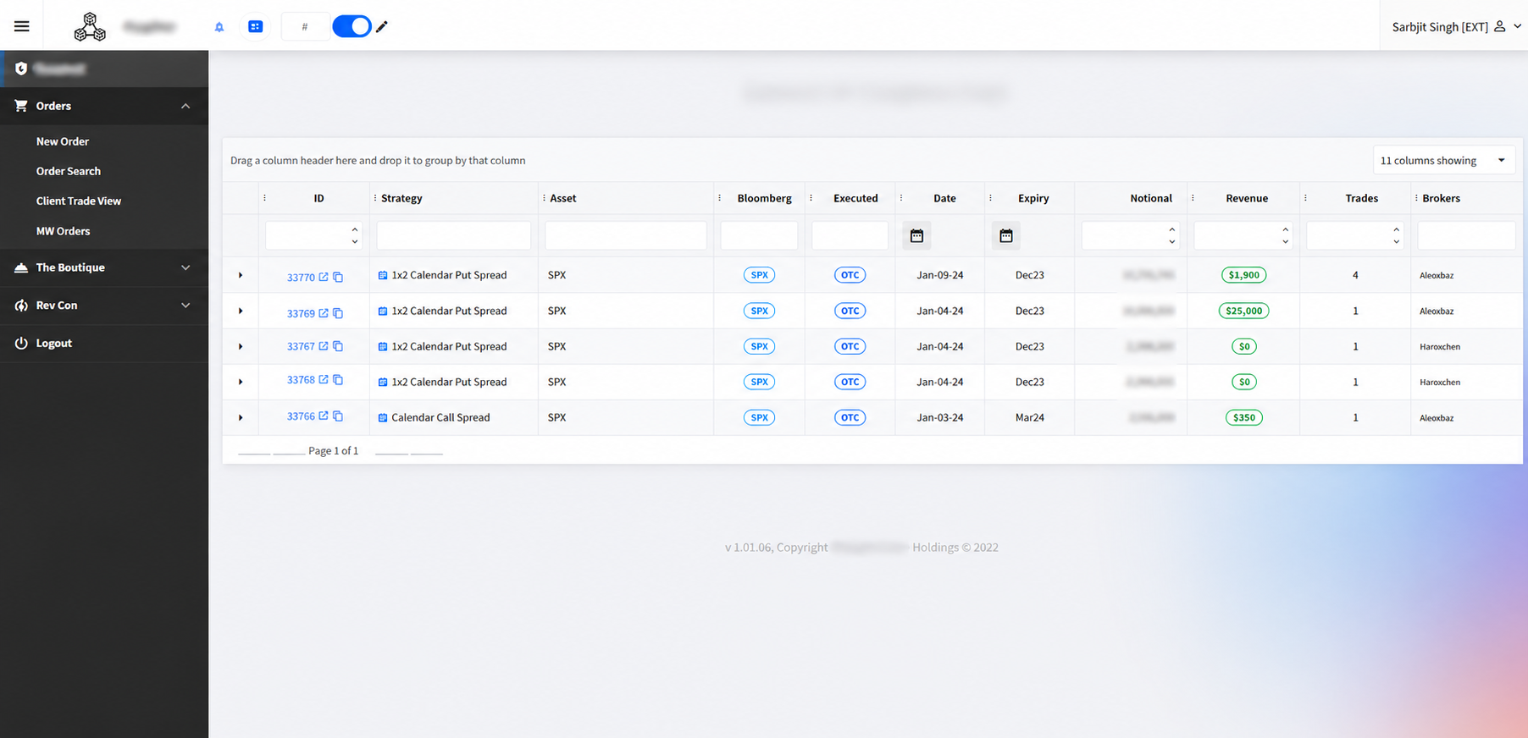Expand row for order 33769

[241, 311]
